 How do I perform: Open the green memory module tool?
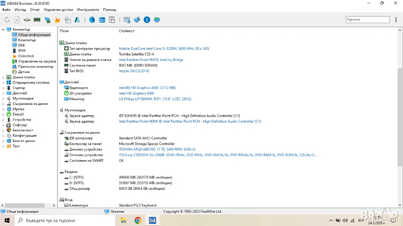tap(37, 20)
